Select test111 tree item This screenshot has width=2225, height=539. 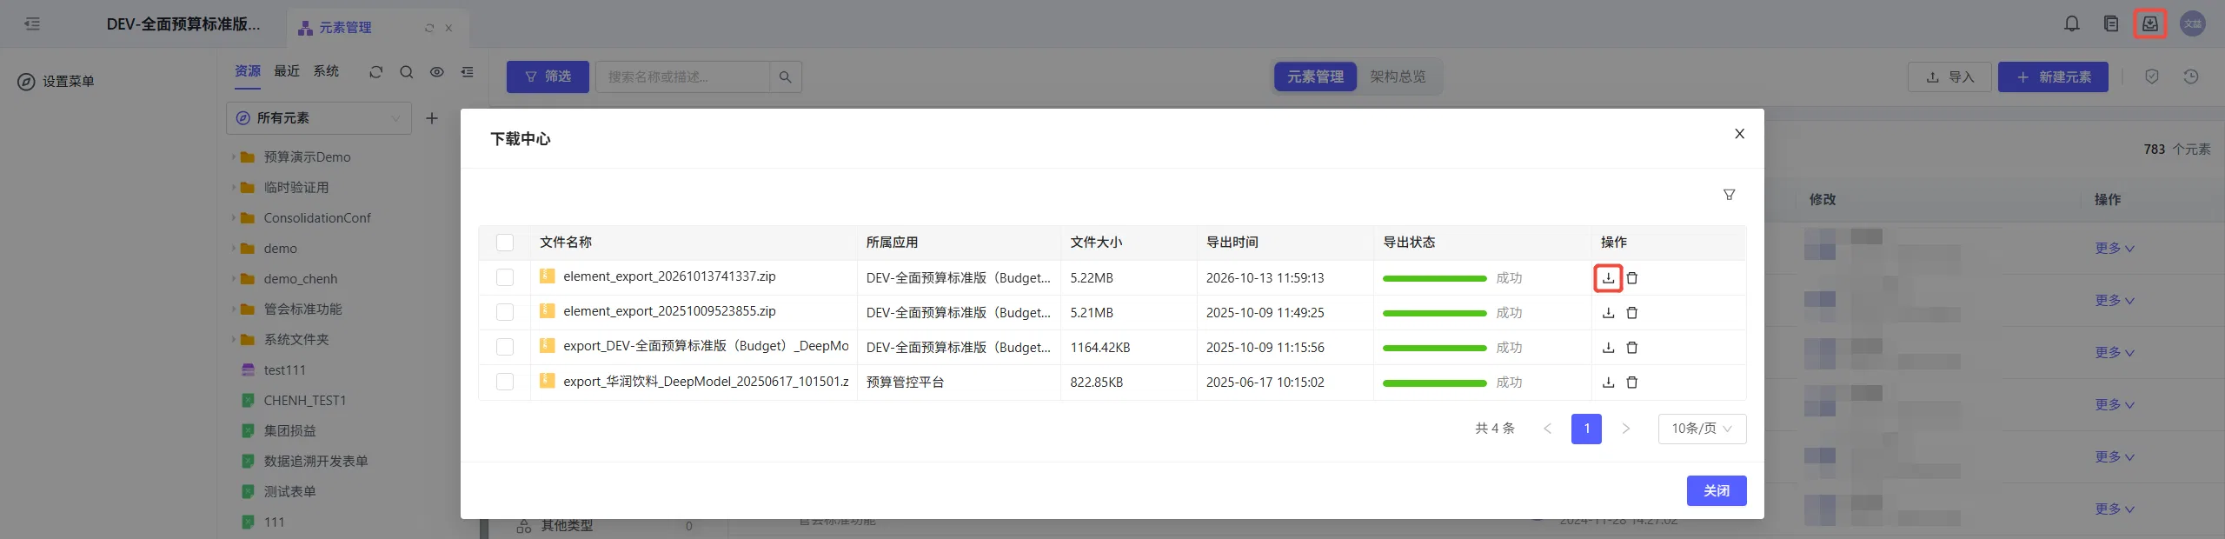(x=284, y=370)
